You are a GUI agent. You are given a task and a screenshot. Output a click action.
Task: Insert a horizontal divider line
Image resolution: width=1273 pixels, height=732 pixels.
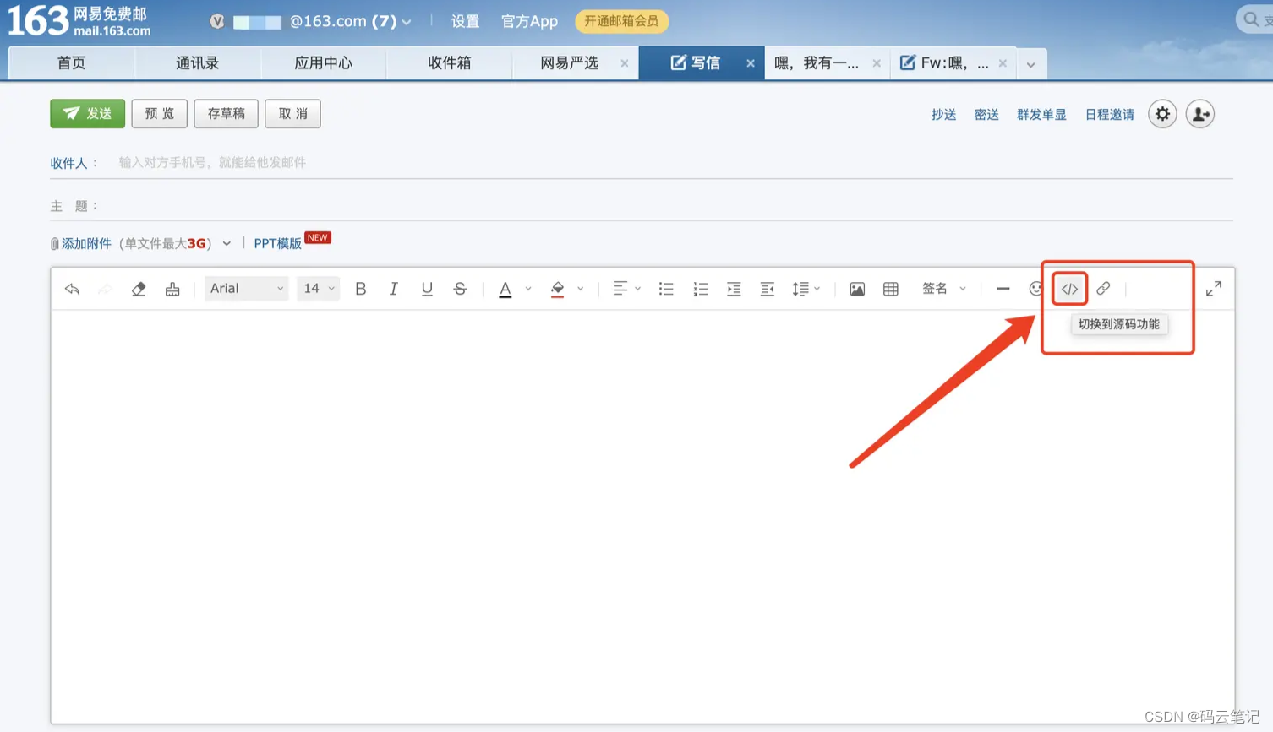[x=1003, y=288]
